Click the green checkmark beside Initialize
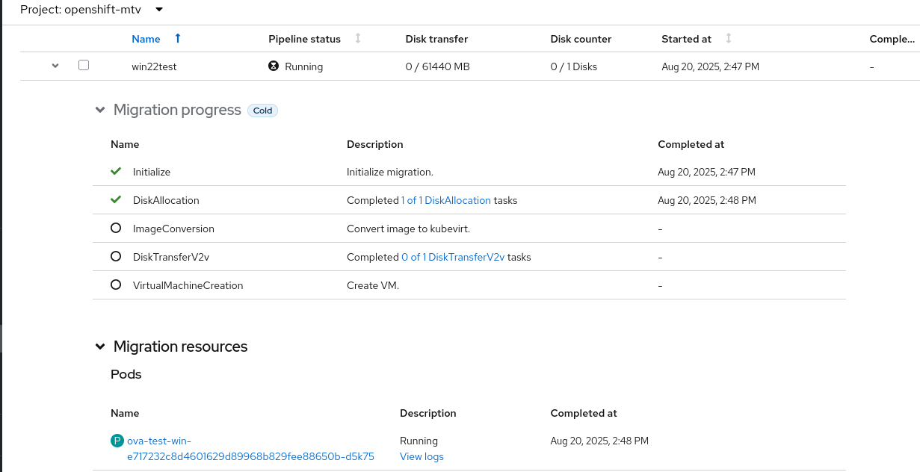Image resolution: width=920 pixels, height=472 pixels. (x=116, y=172)
